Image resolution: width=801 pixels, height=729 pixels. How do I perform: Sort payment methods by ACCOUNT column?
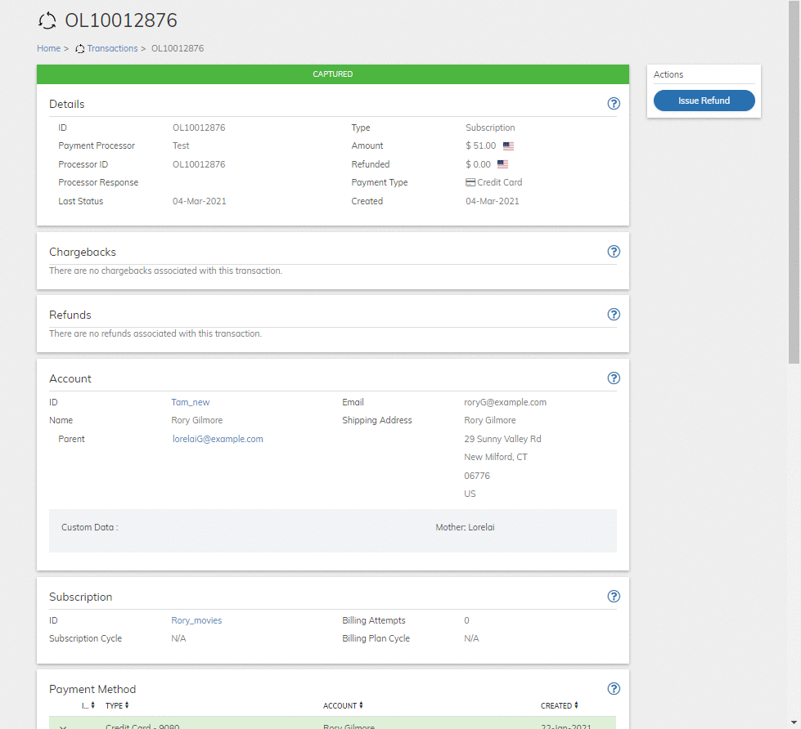pos(343,705)
